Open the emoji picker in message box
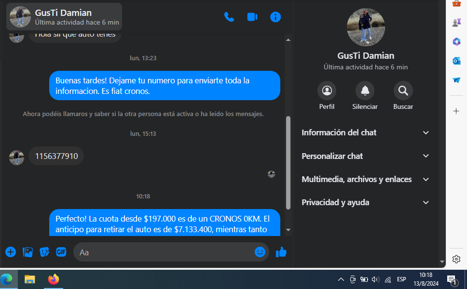Viewport: 467px width, 289px height. pyautogui.click(x=260, y=252)
